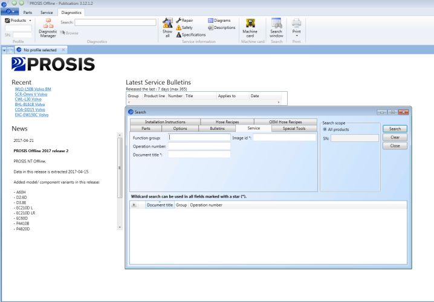434x302 pixels.
Task: Open Safety service information
Action: pos(184,28)
